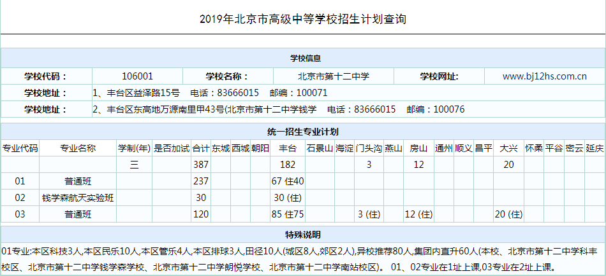The width and height of the screenshot is (606, 276).
Task: Click 普通班 in the 01 row
Action: (x=78, y=181)
